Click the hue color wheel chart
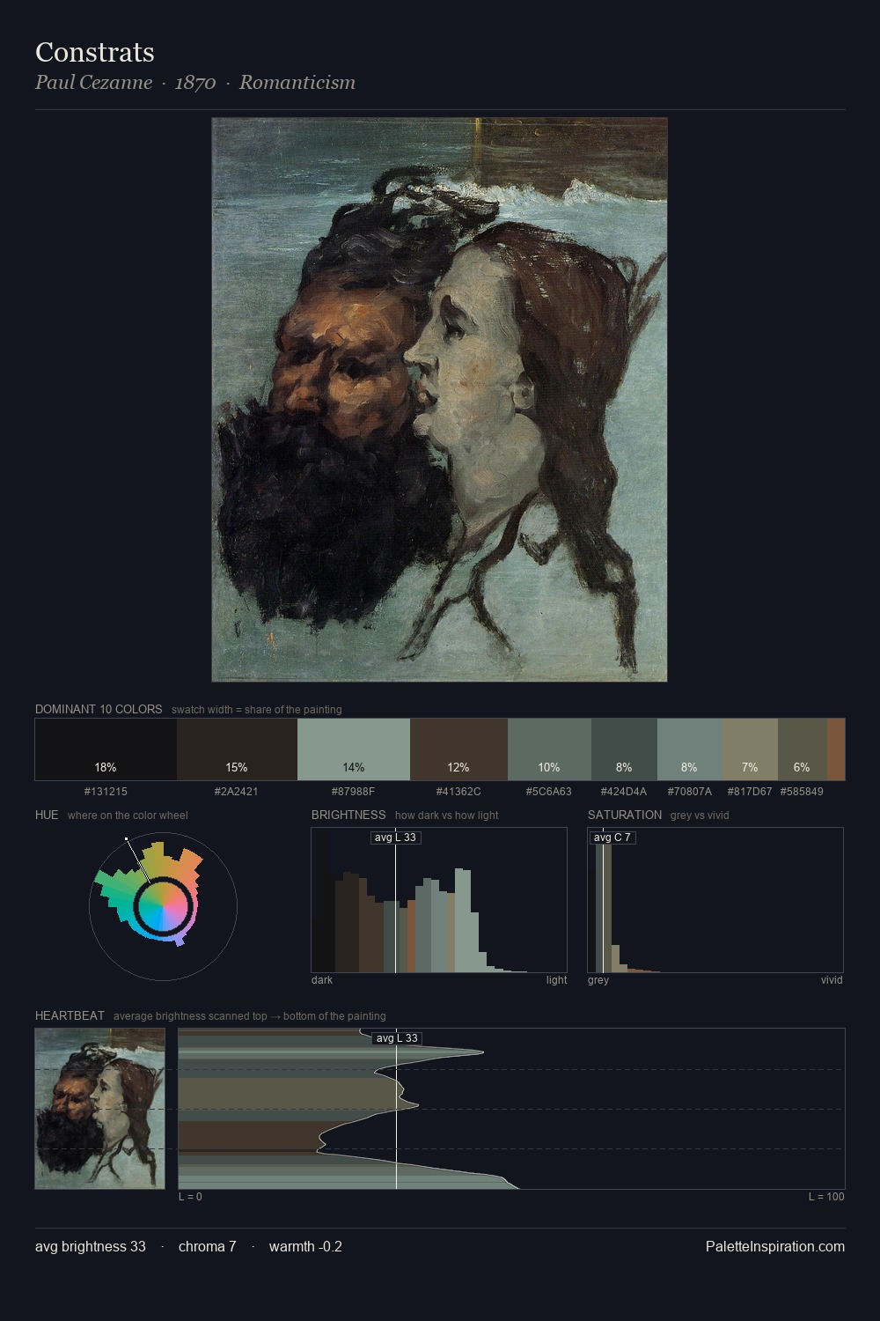880x1321 pixels. pyautogui.click(x=163, y=906)
